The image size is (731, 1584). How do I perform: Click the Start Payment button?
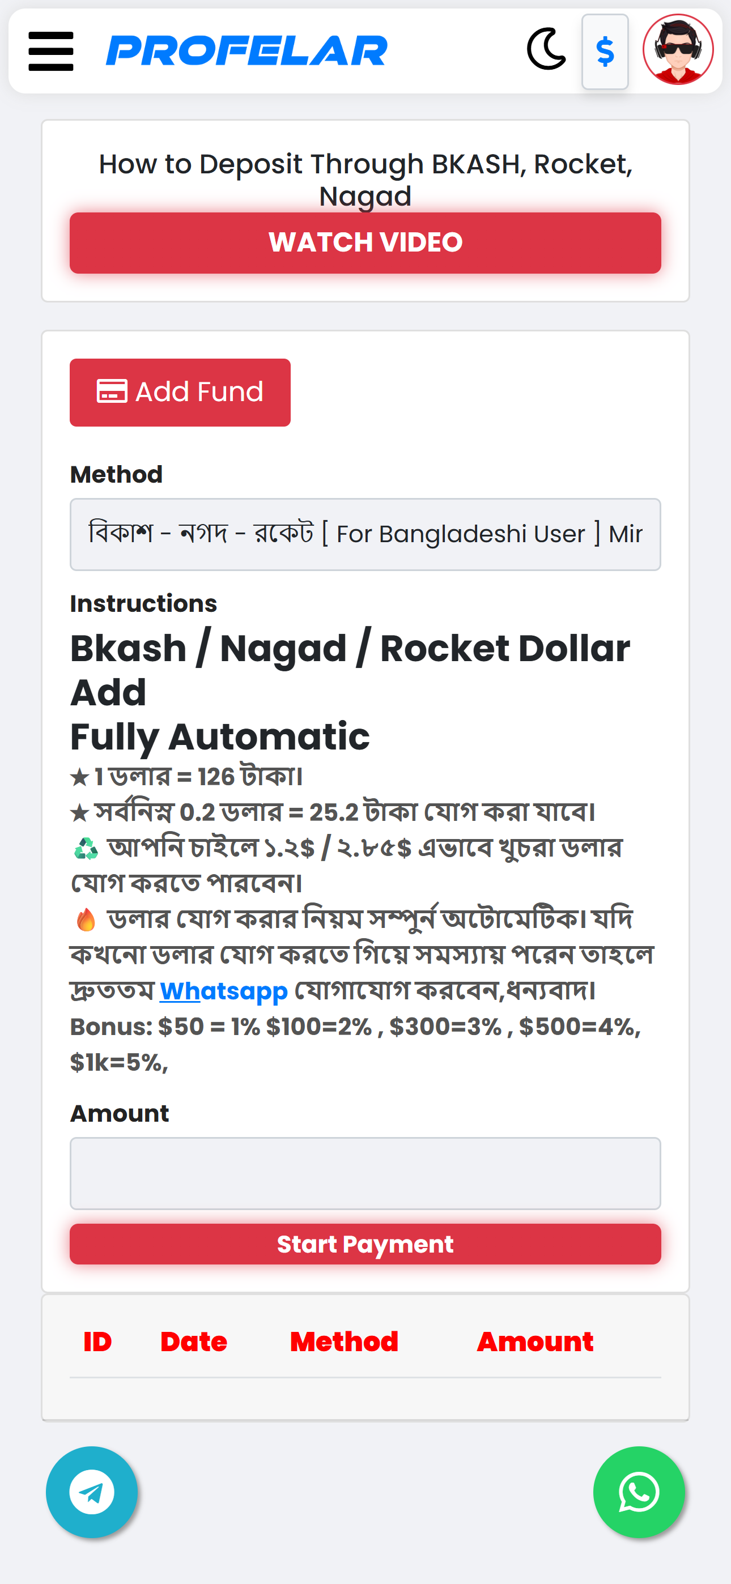coord(365,1244)
